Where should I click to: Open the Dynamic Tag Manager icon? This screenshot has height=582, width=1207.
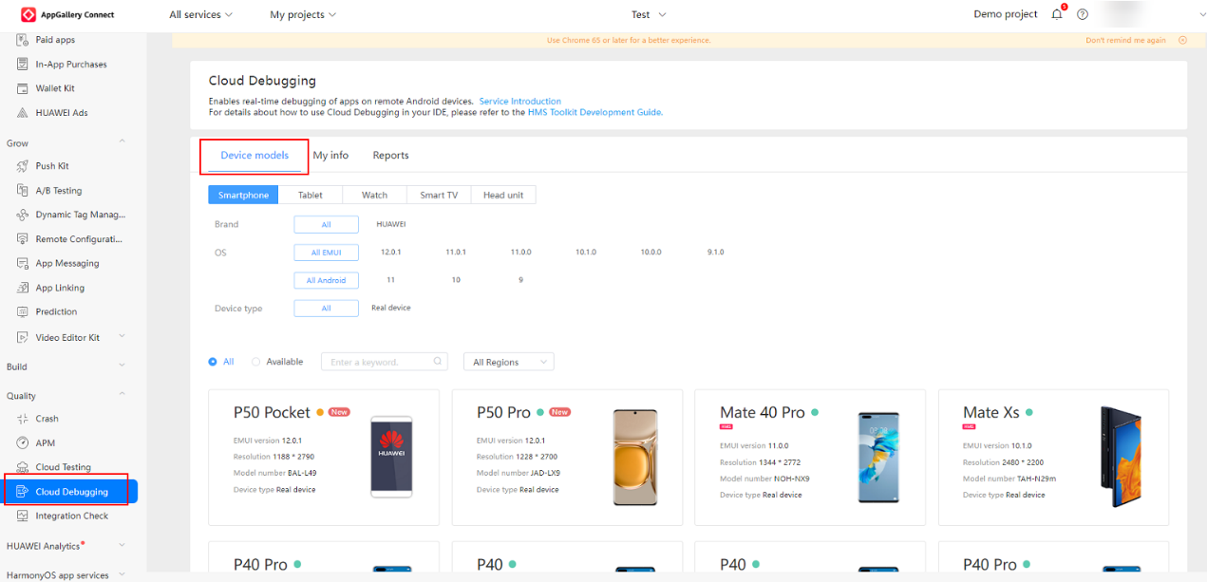click(23, 215)
